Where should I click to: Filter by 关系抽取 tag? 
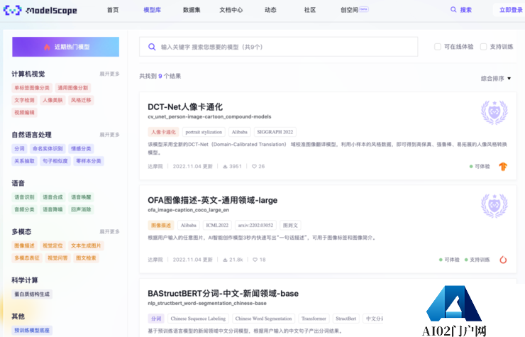tap(24, 161)
